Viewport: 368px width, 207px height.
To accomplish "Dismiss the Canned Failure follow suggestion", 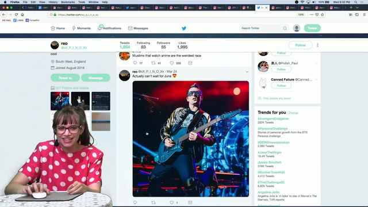I will pos(316,79).
